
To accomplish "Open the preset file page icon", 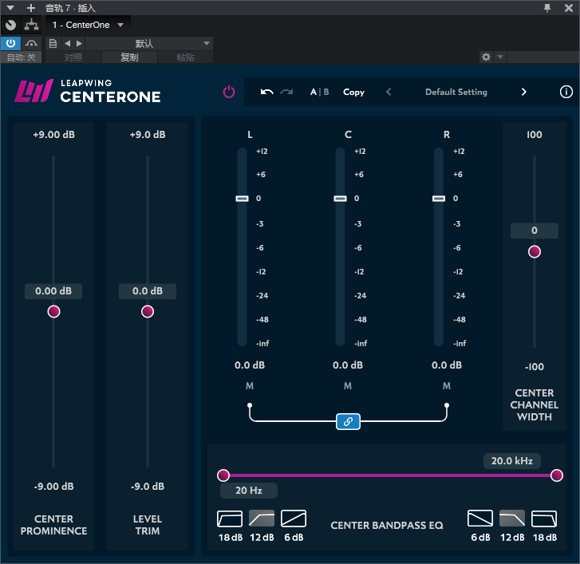I will [x=53, y=44].
